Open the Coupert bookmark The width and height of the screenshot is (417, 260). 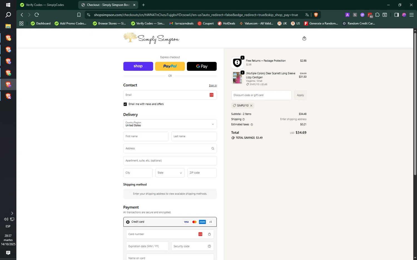click(x=206, y=24)
